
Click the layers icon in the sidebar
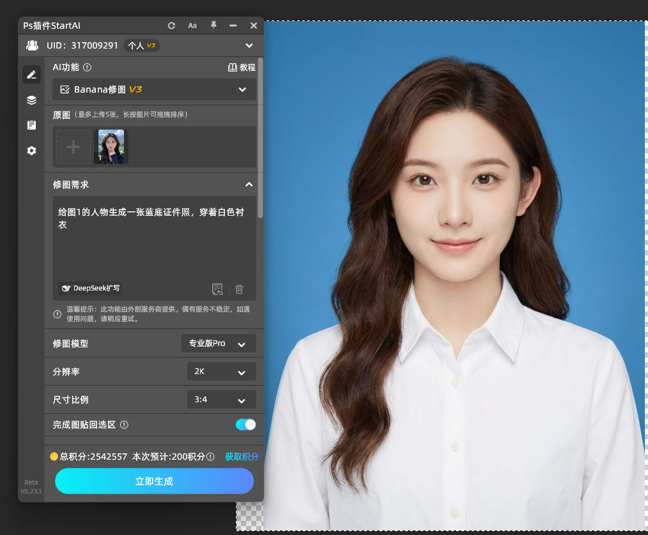(31, 100)
